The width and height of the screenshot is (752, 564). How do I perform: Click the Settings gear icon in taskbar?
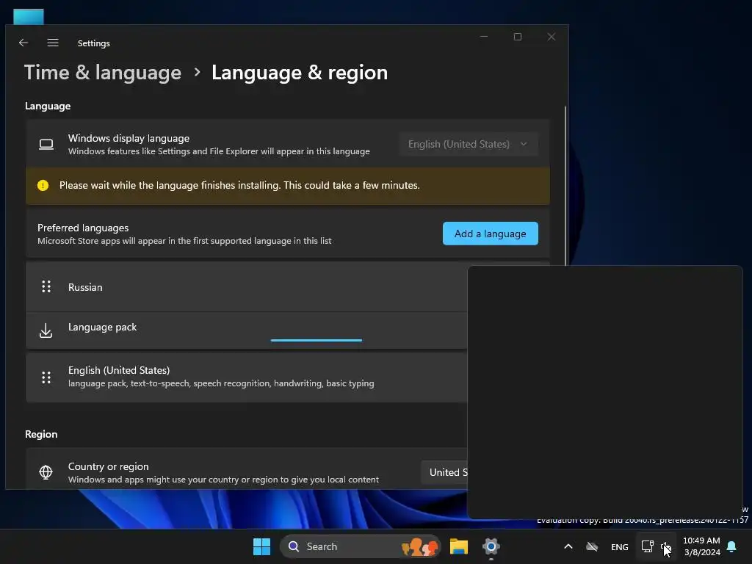point(491,546)
